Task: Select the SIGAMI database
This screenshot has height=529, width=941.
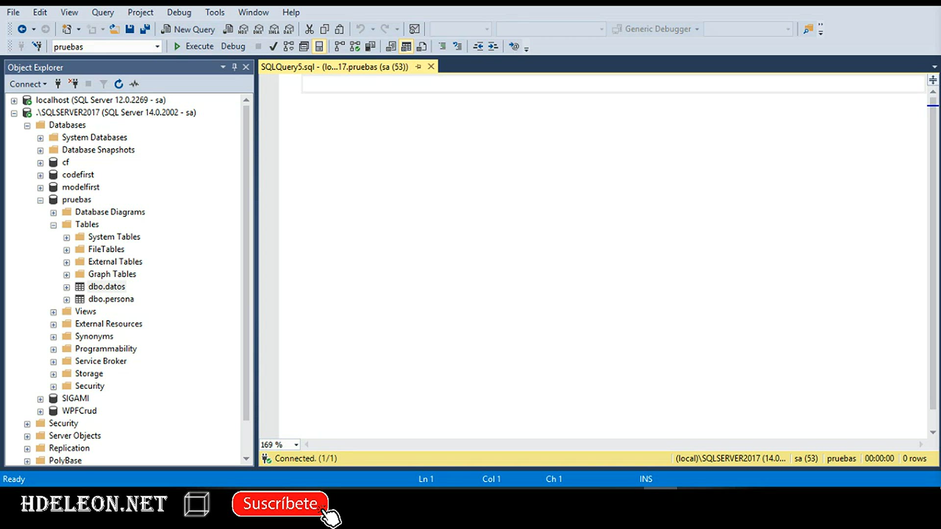Action: click(75, 398)
